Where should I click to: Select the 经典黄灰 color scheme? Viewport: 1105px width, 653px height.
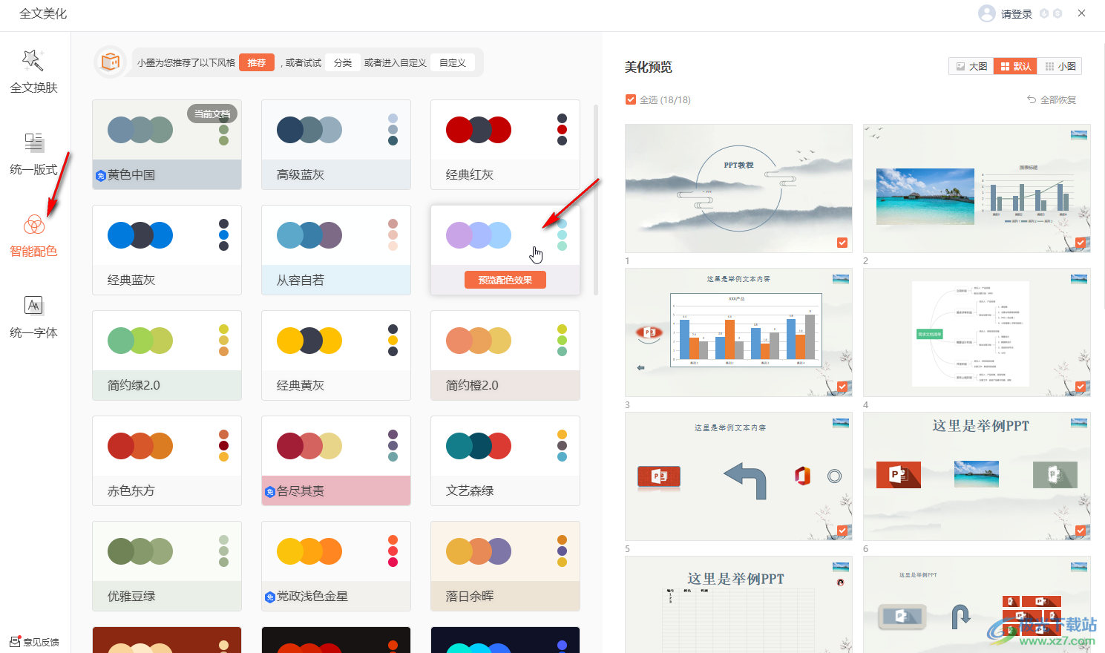(336, 355)
